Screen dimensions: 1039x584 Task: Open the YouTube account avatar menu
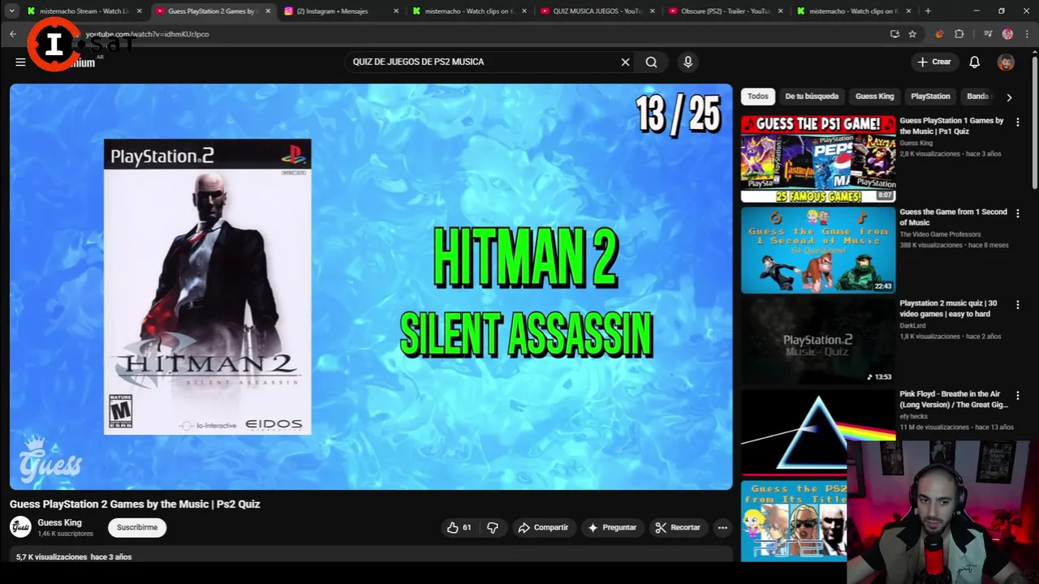point(1006,62)
